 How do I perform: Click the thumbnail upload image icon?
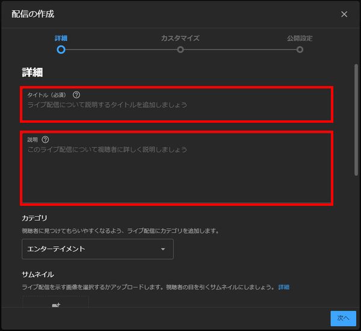pyautogui.click(x=56, y=305)
